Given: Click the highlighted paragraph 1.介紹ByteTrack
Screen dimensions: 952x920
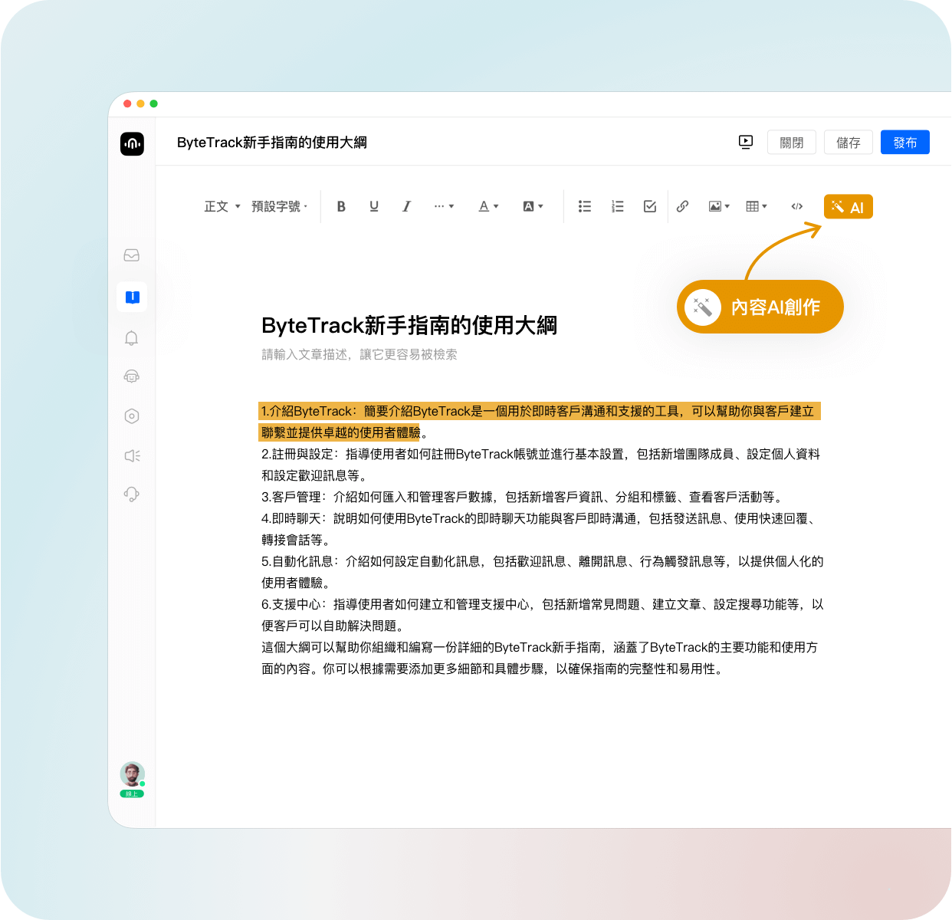Looking at the screenshot, I should (x=540, y=422).
